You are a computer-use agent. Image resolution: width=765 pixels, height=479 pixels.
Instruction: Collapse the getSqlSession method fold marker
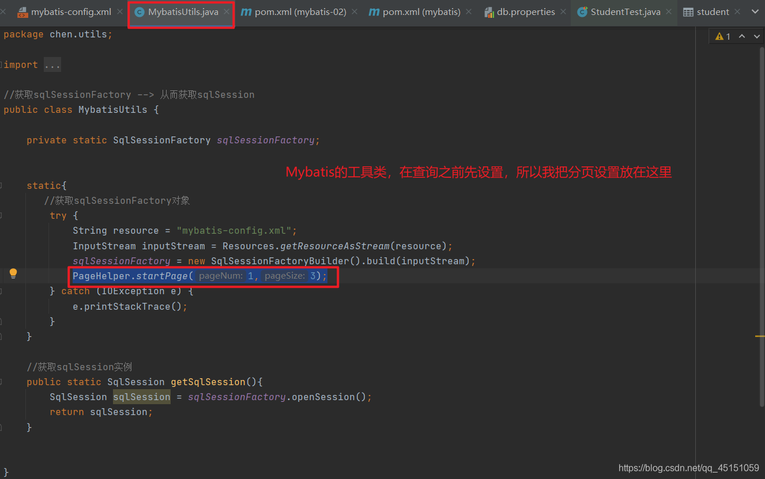[x=2, y=382]
